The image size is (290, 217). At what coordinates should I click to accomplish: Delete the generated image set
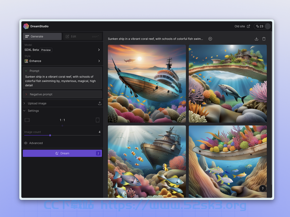pyautogui.click(x=264, y=39)
